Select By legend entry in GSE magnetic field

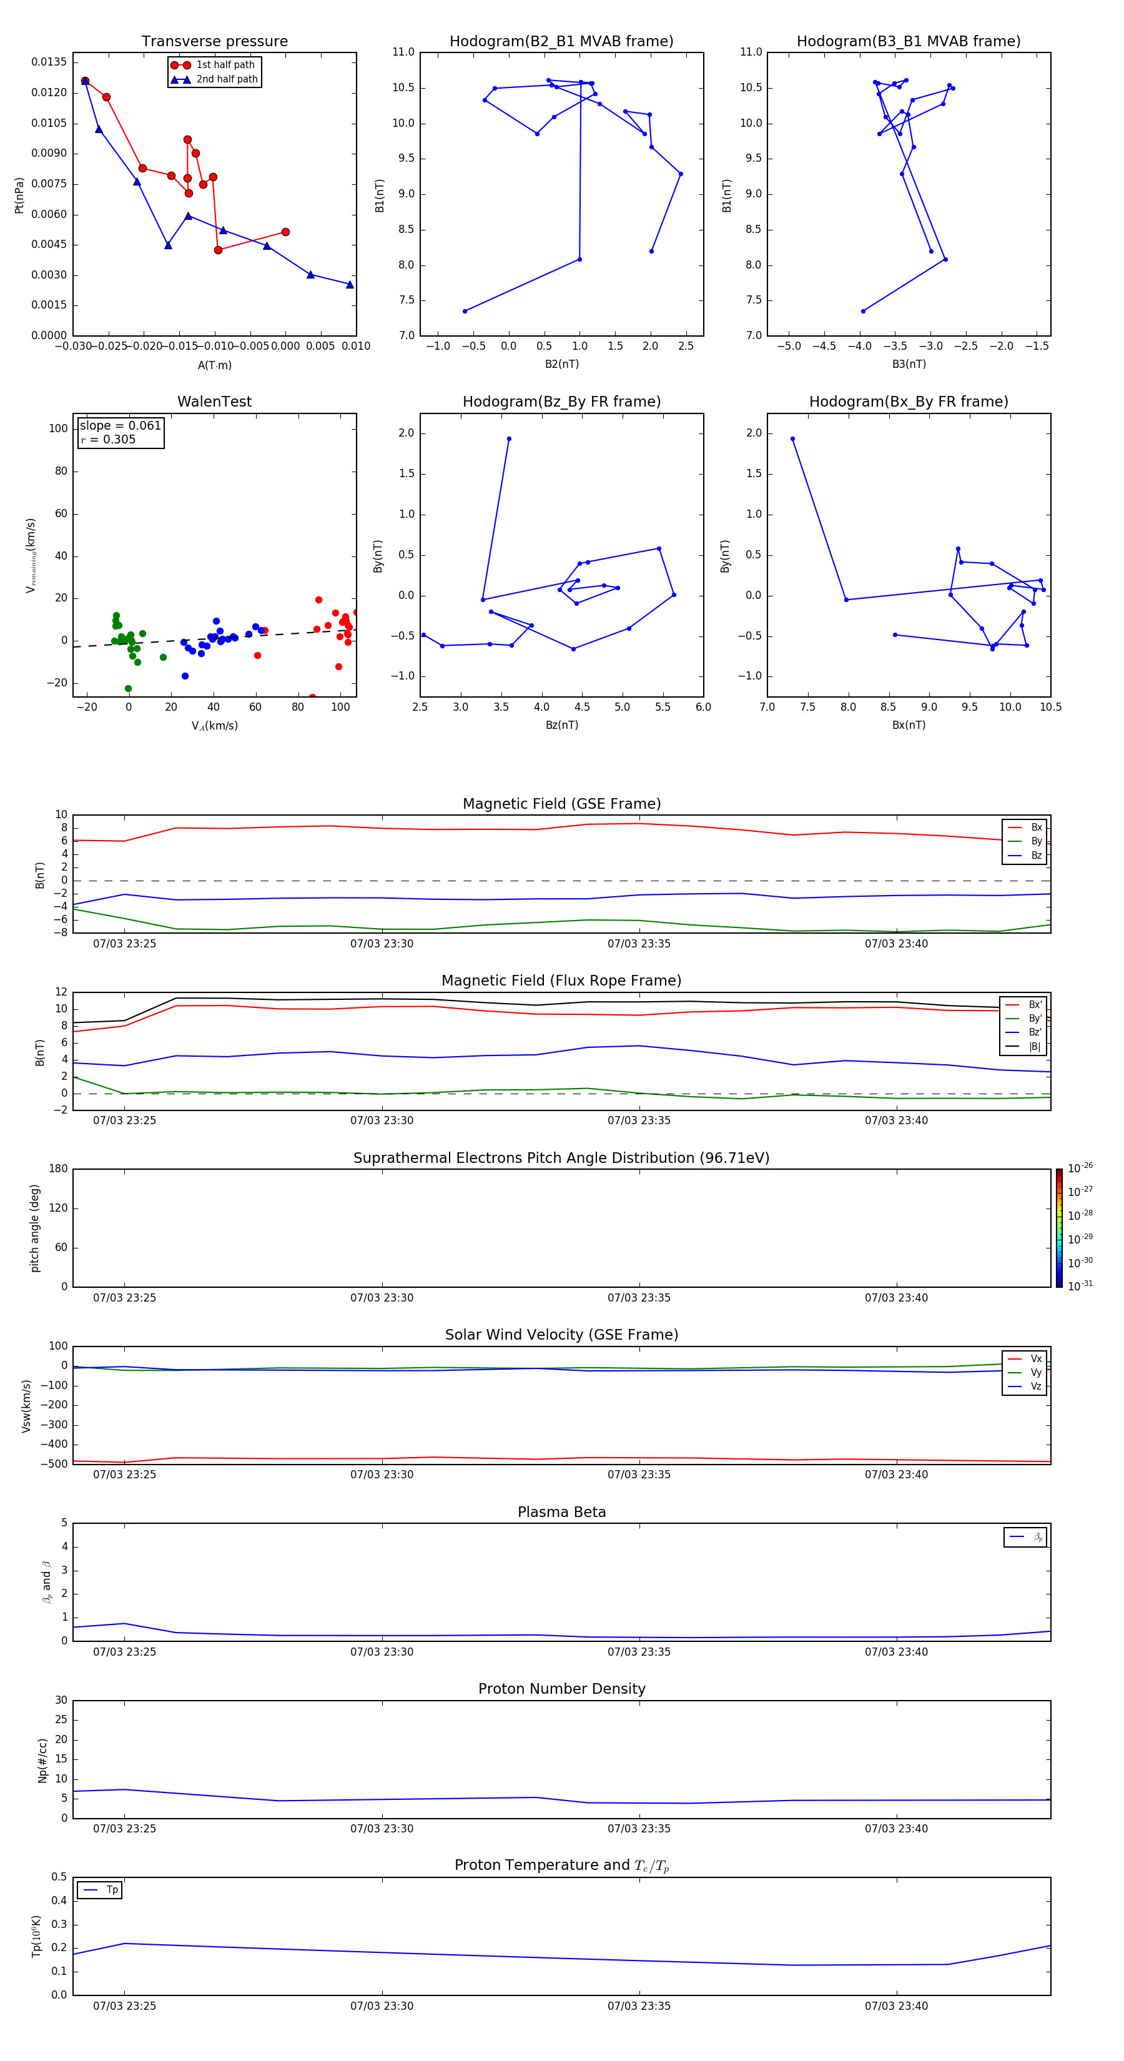coord(1025,841)
